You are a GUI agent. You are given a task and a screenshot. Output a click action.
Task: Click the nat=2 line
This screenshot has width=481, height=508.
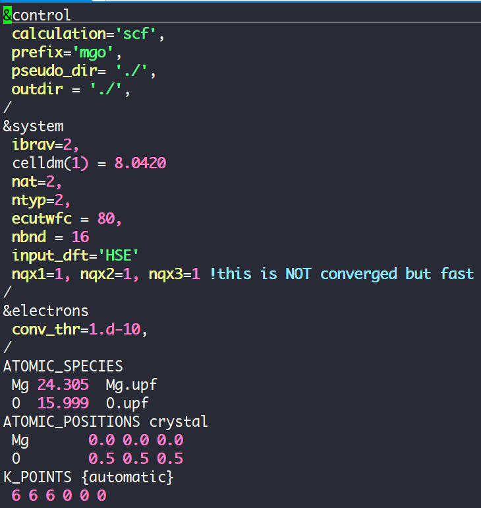tap(36, 181)
